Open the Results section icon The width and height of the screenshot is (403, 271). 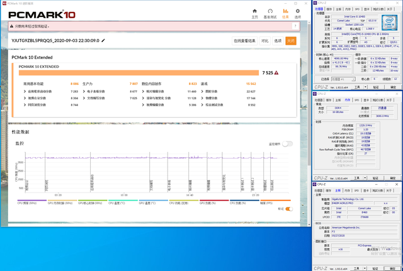(x=286, y=13)
